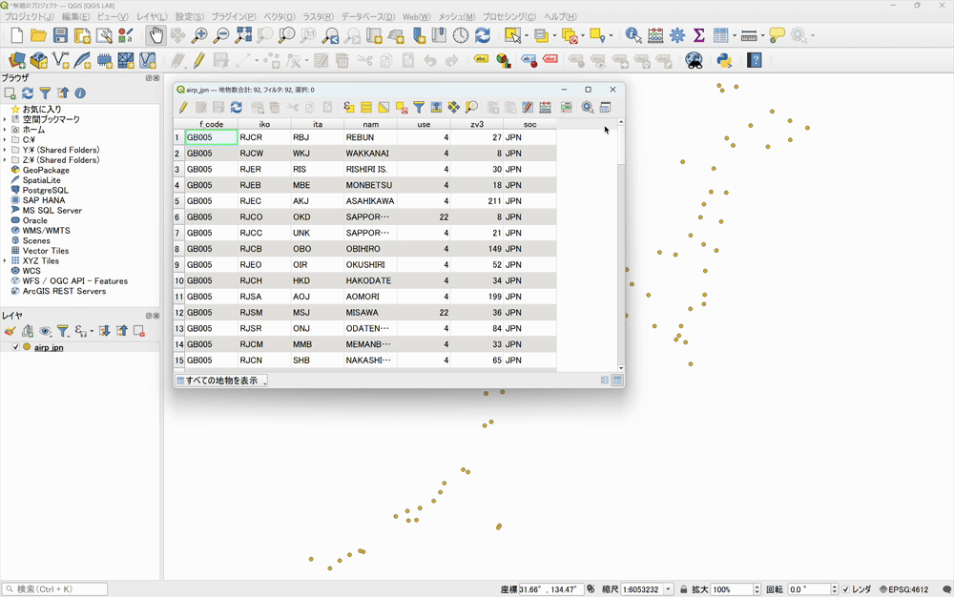Viewport: 954px width, 597px height.
Task: Select features by expression in attribute table
Action: click(348, 108)
